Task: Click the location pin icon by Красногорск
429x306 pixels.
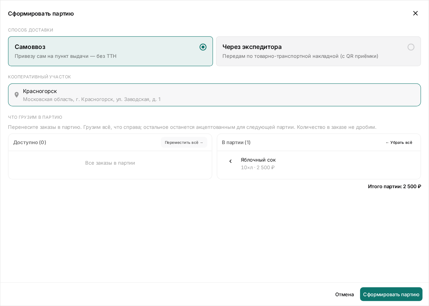Action: pyautogui.click(x=17, y=95)
